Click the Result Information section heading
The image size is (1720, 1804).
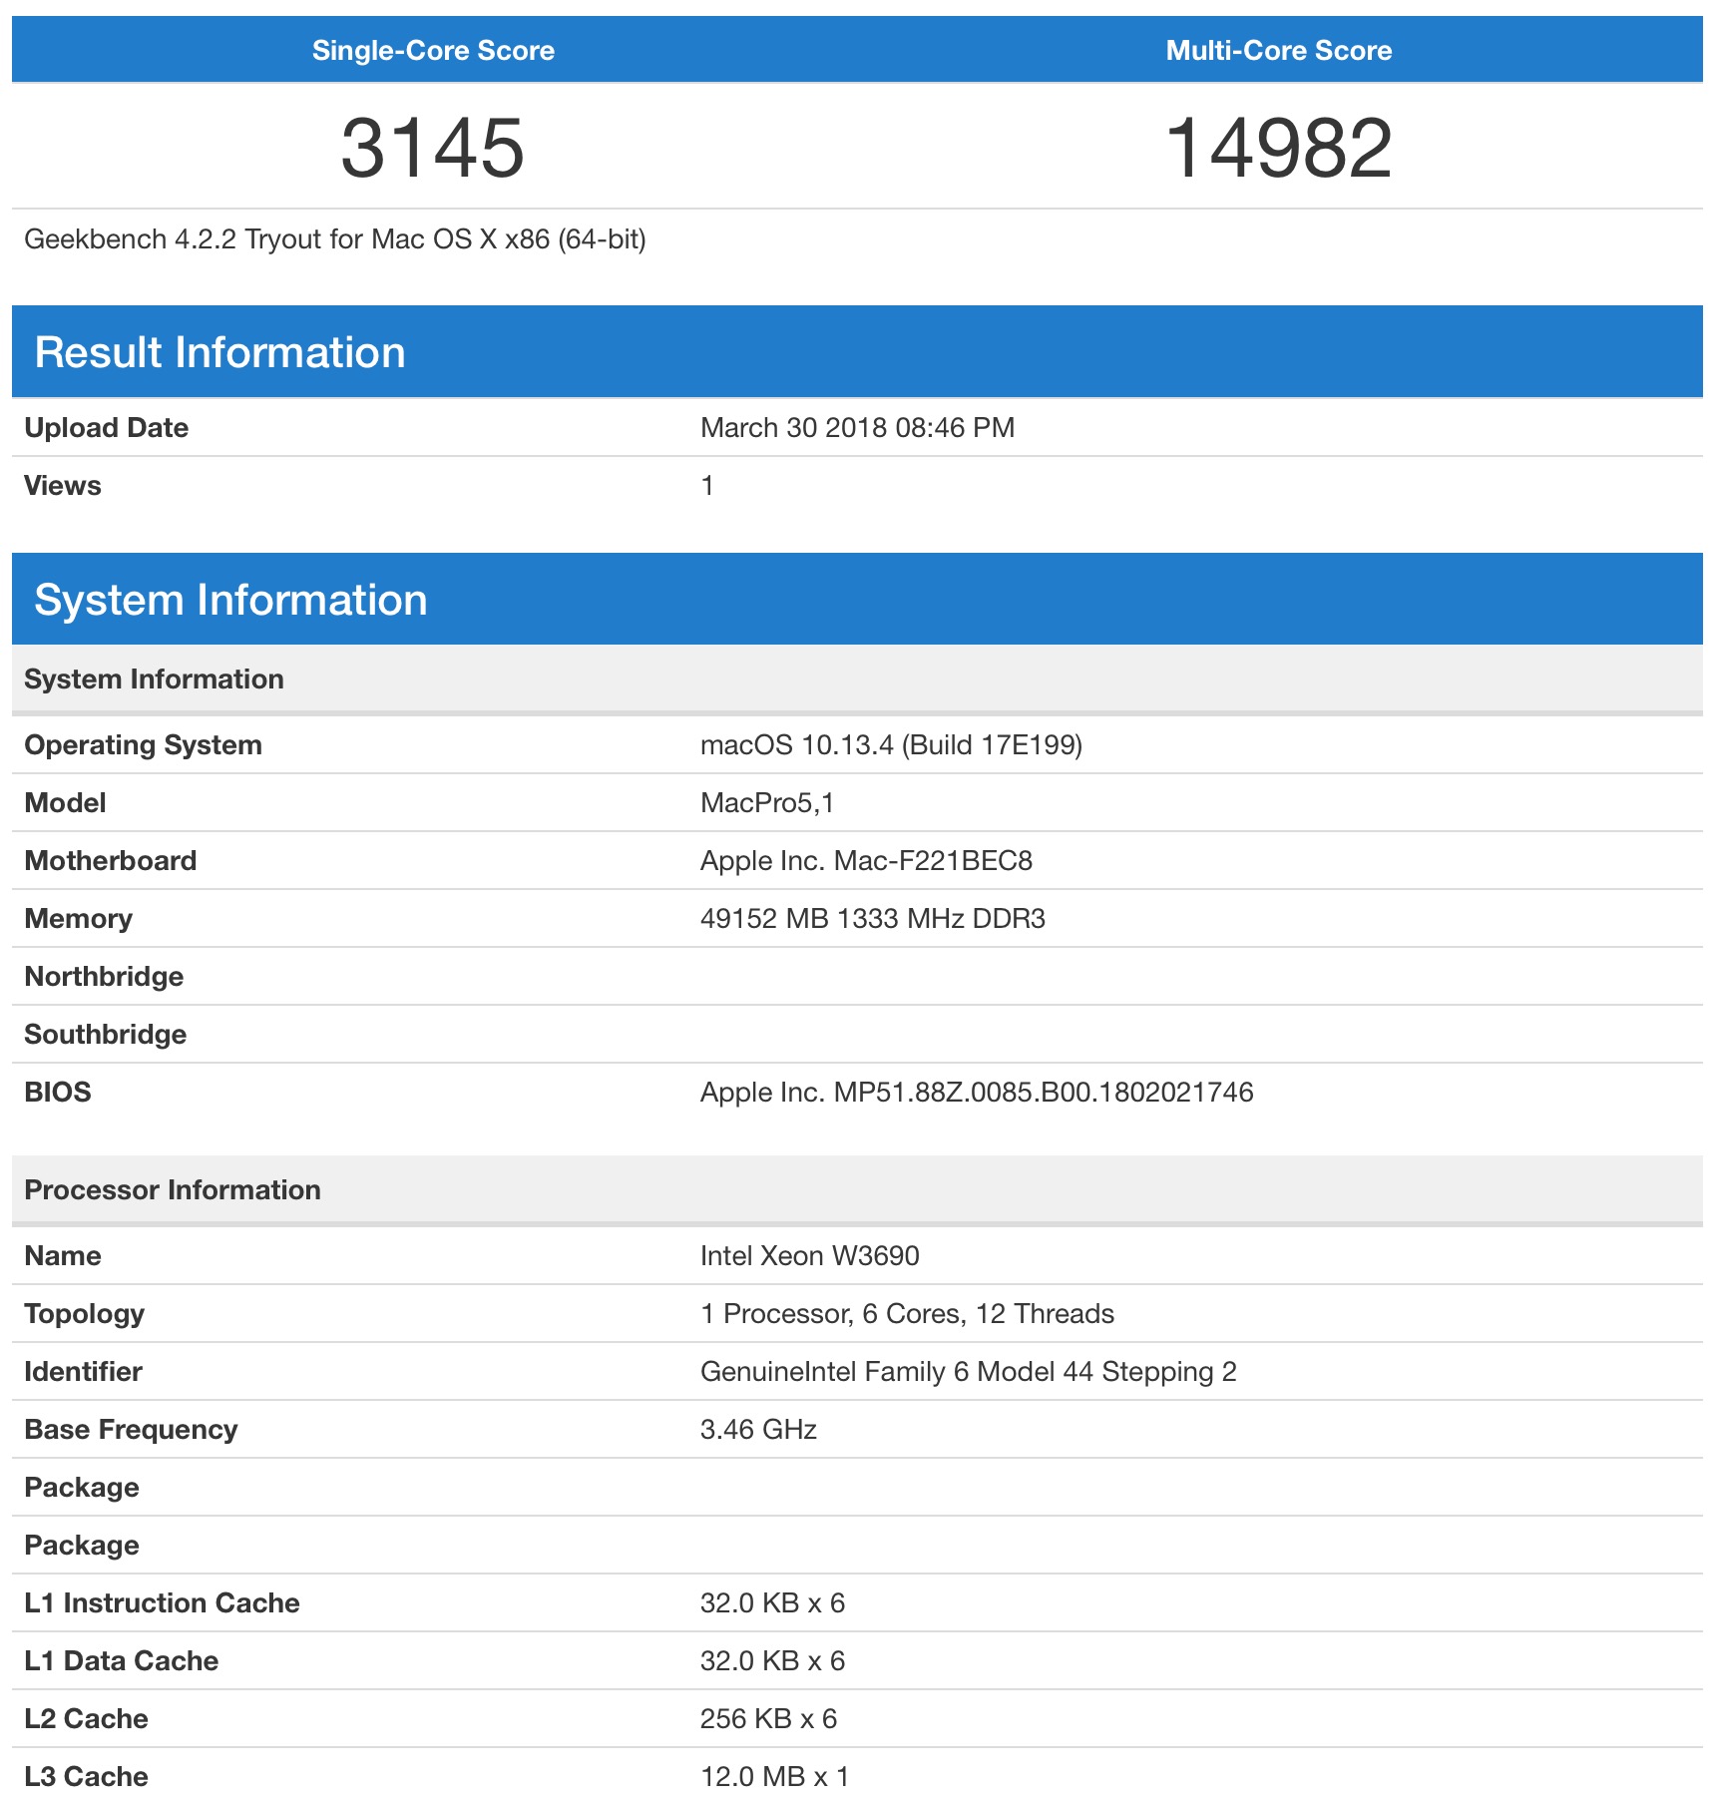click(219, 352)
